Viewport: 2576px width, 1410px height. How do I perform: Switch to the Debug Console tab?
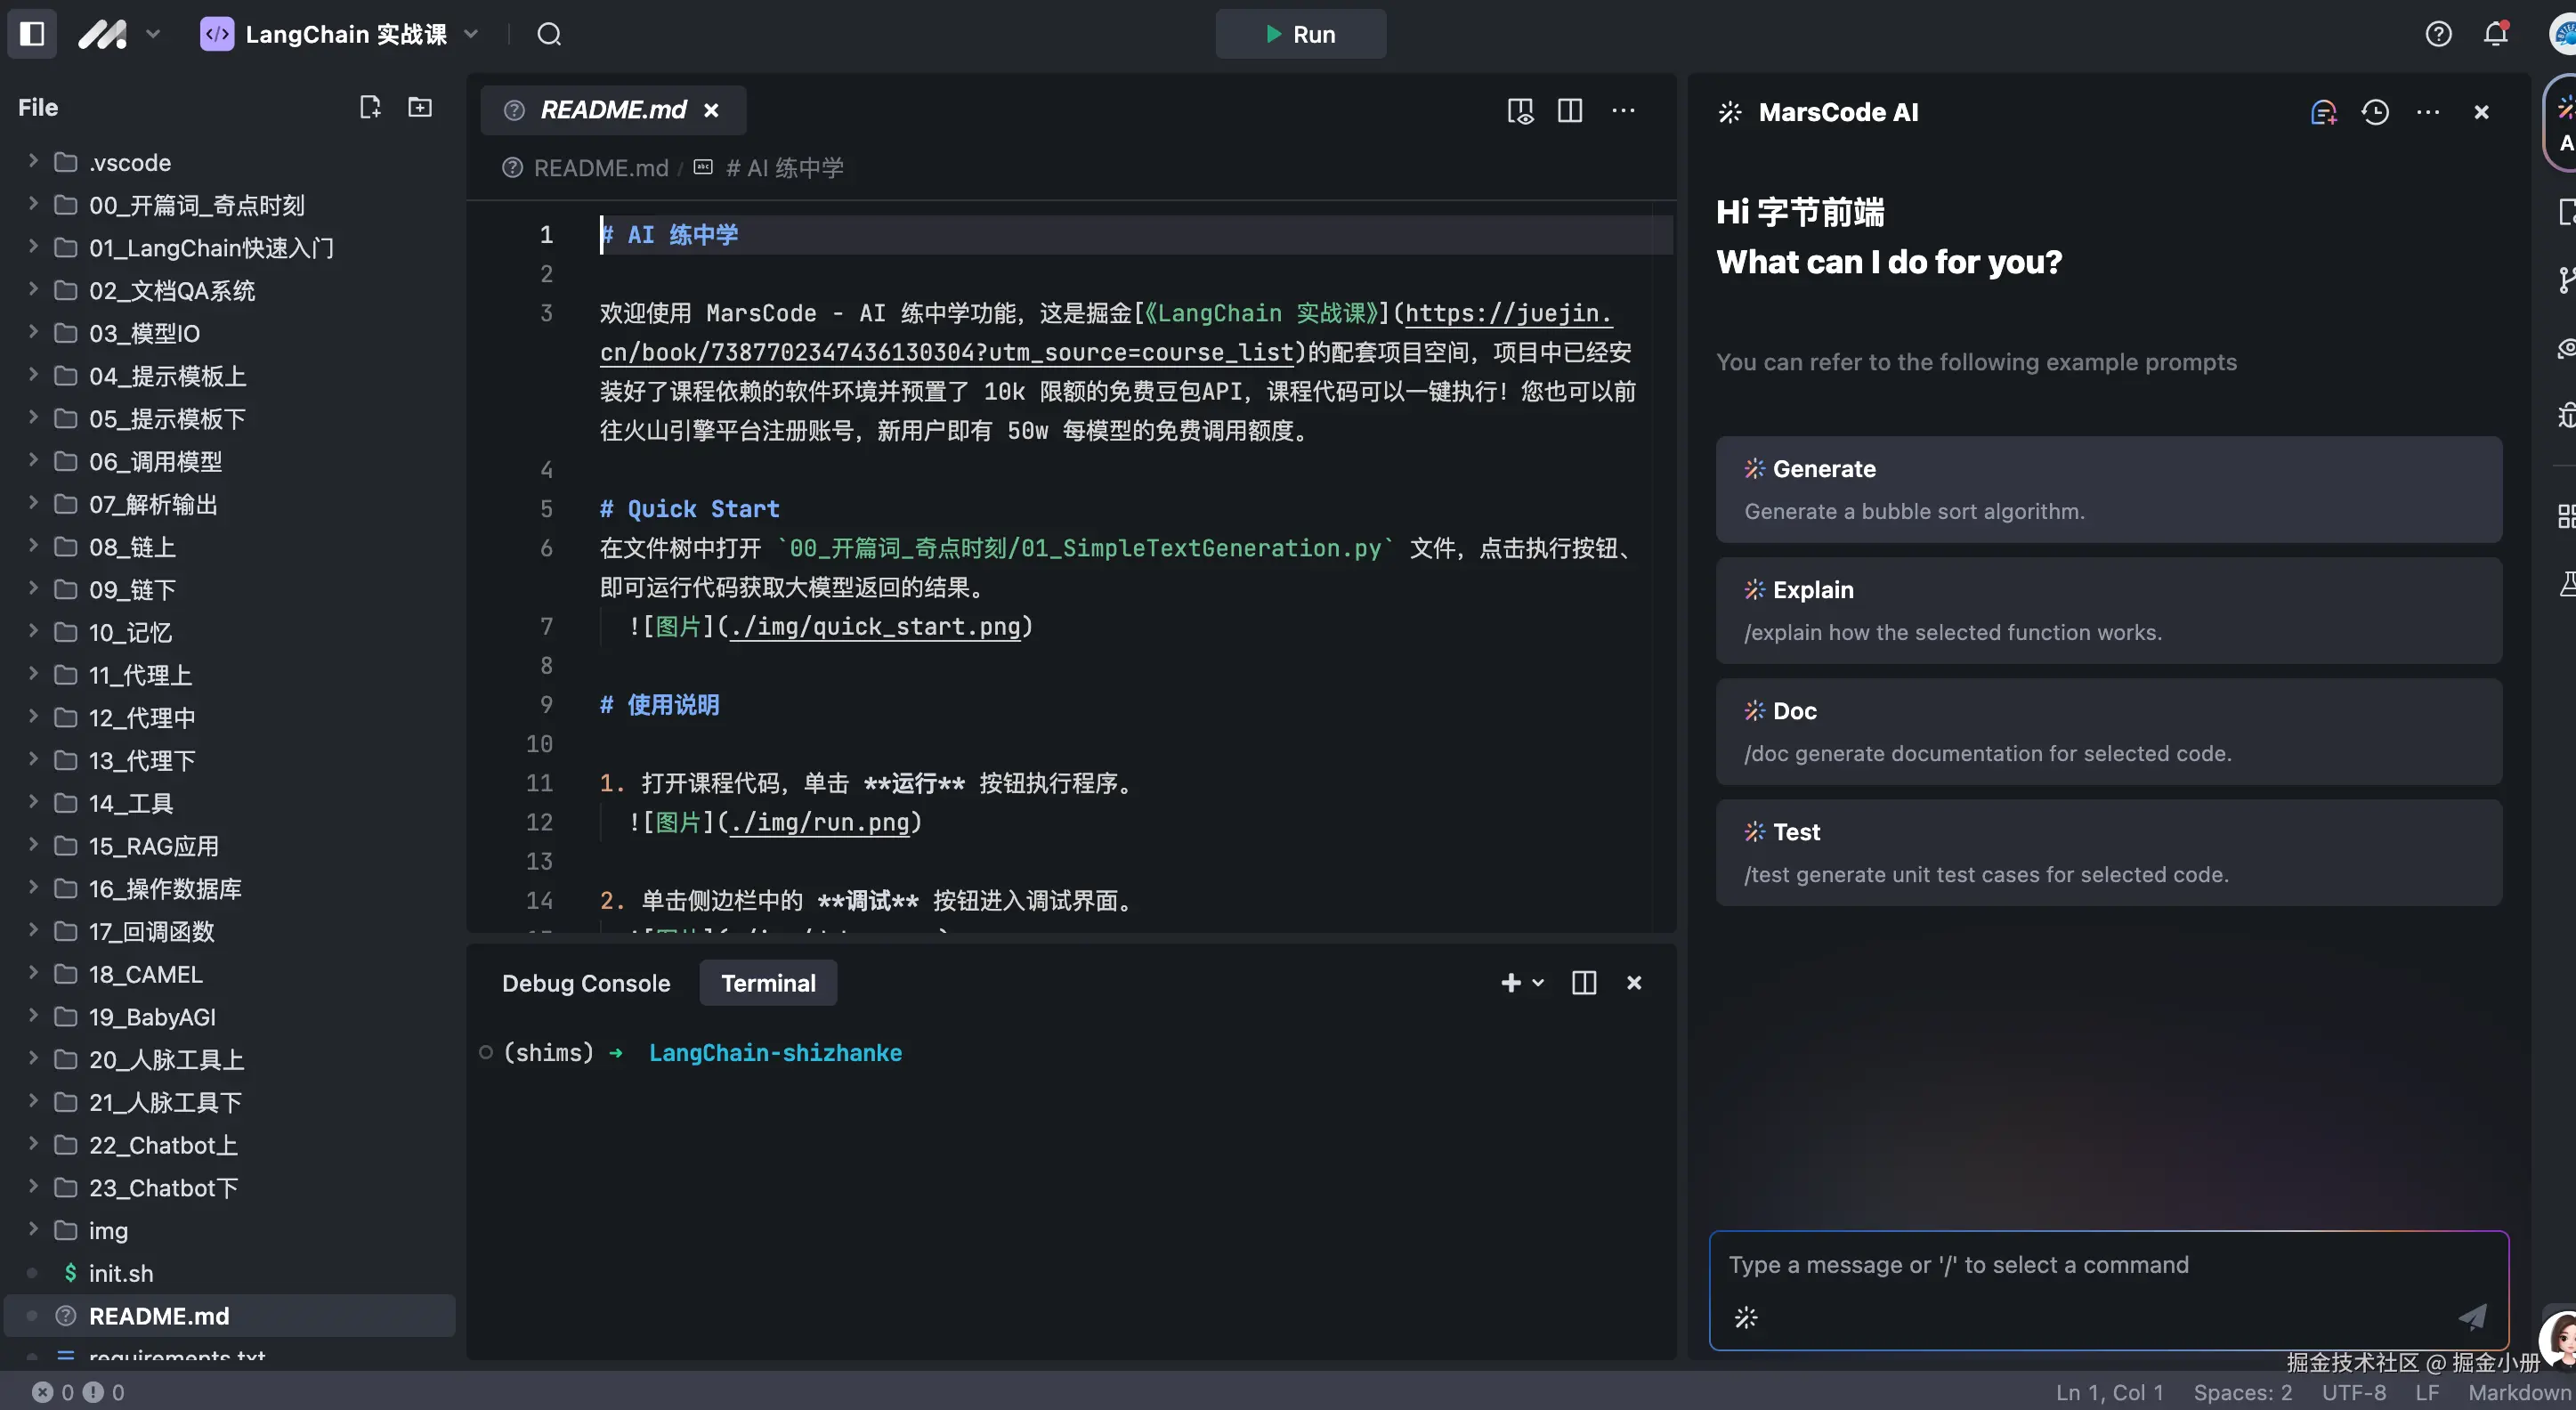pyautogui.click(x=586, y=983)
